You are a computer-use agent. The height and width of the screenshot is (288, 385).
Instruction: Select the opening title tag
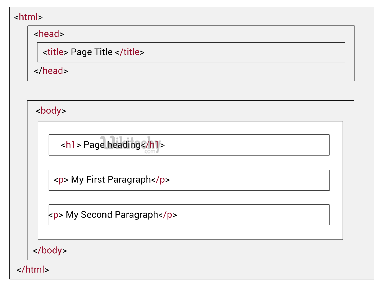[55, 52]
